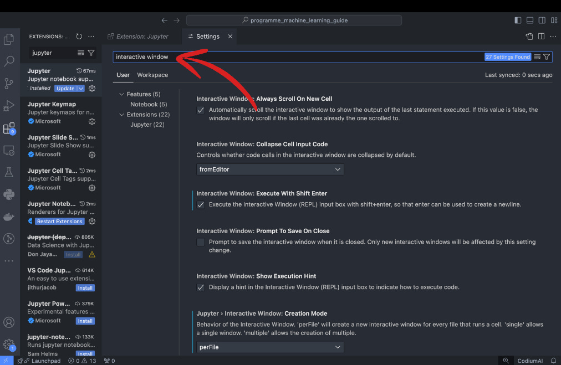Open the GitLens inspect icon
The image size is (561, 365).
[x=9, y=239]
